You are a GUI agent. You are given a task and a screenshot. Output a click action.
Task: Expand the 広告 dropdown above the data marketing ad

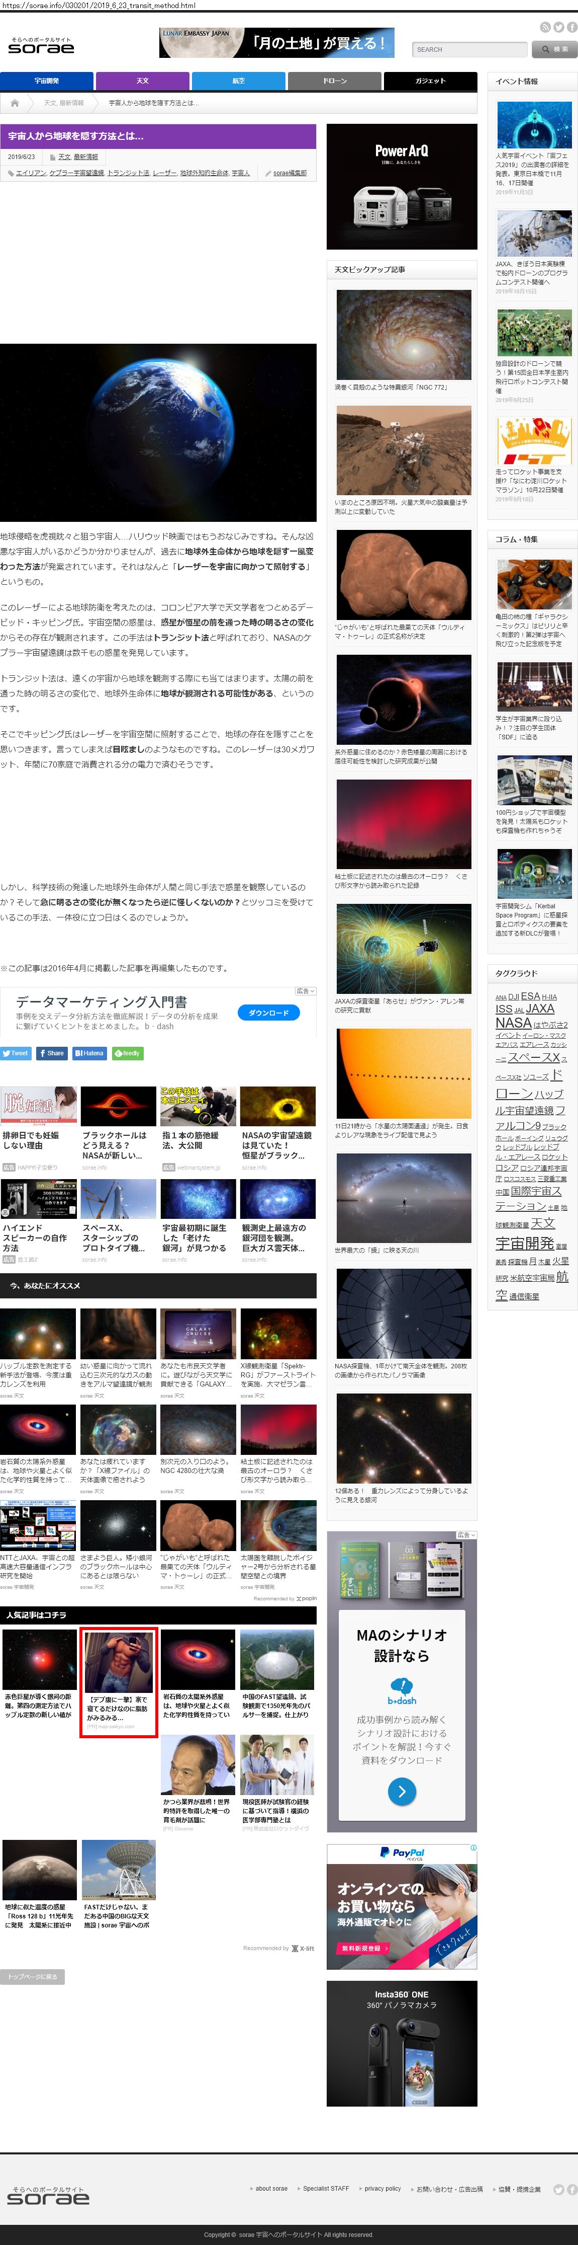[305, 991]
